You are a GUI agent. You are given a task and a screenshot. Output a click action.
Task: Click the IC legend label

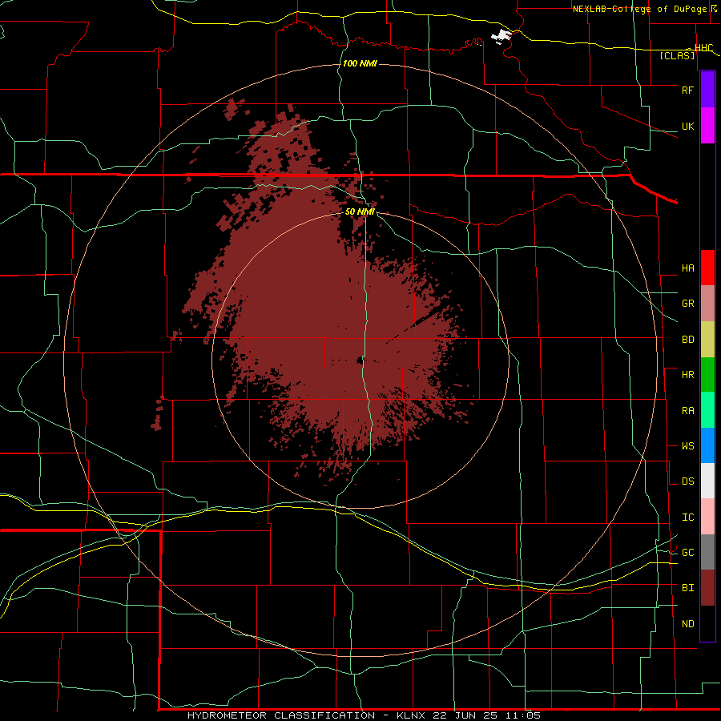688,518
